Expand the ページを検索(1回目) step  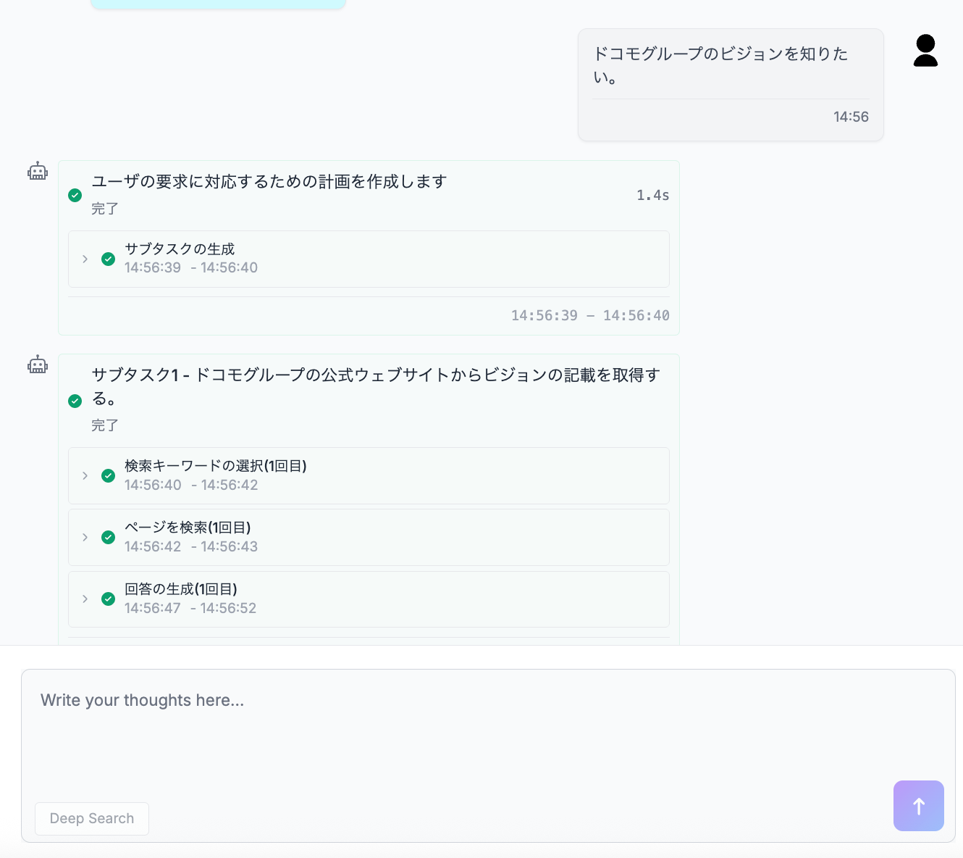85,537
